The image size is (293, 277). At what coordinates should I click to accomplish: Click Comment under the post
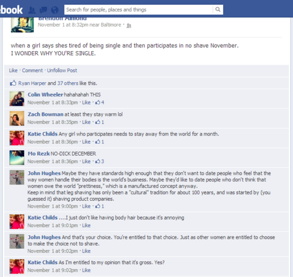click(32, 70)
